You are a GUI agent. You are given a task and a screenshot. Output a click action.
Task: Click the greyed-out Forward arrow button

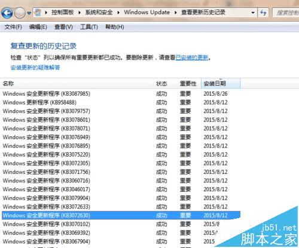(x=20, y=13)
